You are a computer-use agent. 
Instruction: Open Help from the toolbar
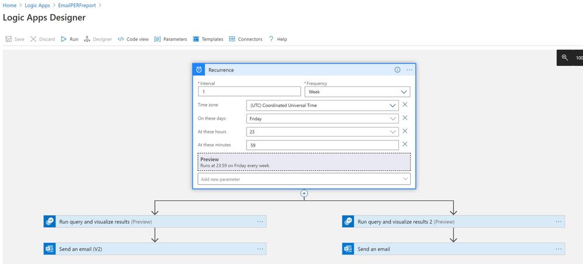click(277, 39)
